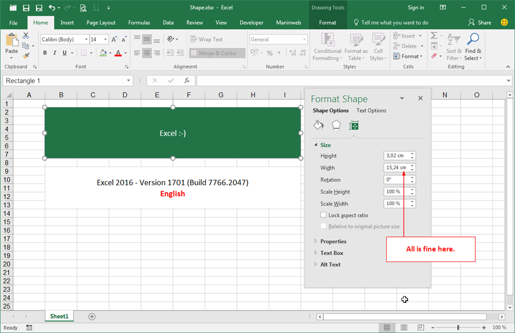Viewport: 515px width, 333px height.
Task: Click the Percent Style icon
Action: click(270, 53)
